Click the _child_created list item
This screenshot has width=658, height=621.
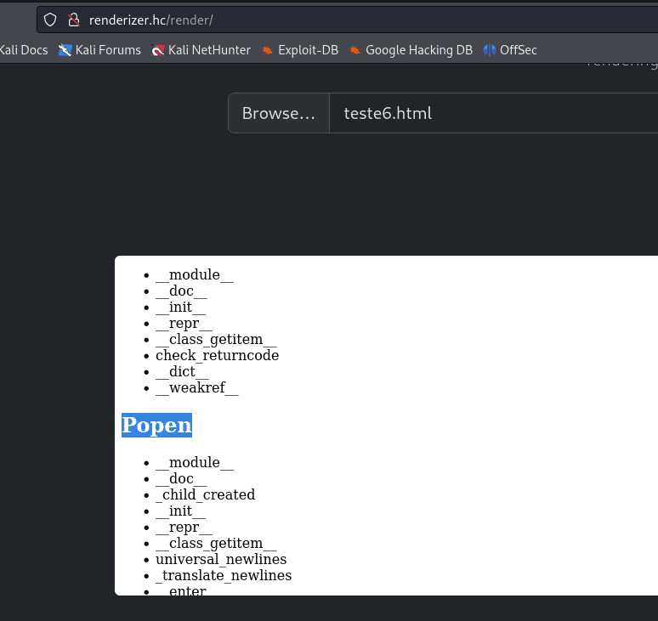pyautogui.click(x=205, y=494)
